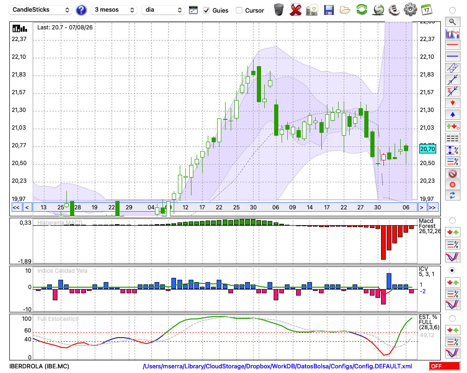The height and width of the screenshot is (373, 467).
Task: Click the green refresh arrows icon
Action: (361, 9)
